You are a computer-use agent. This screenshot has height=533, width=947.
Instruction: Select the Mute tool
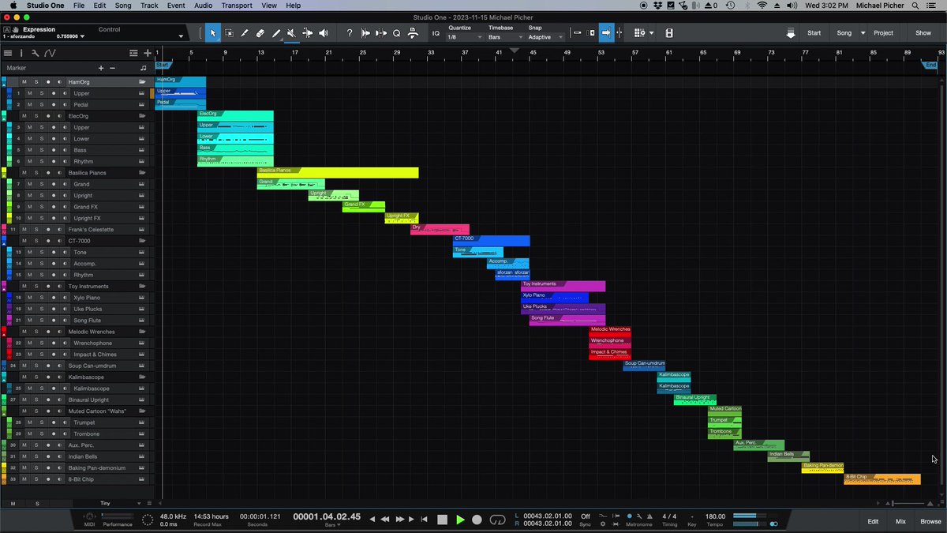pyautogui.click(x=291, y=33)
